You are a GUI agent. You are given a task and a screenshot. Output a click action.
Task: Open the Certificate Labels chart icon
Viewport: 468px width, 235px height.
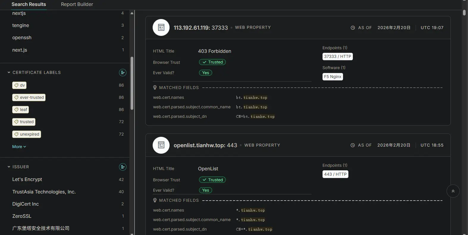pyautogui.click(x=123, y=73)
